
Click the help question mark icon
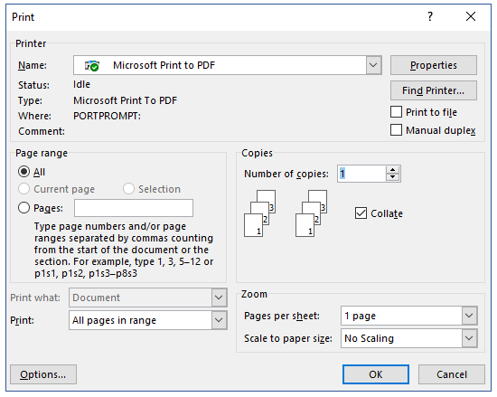[430, 16]
